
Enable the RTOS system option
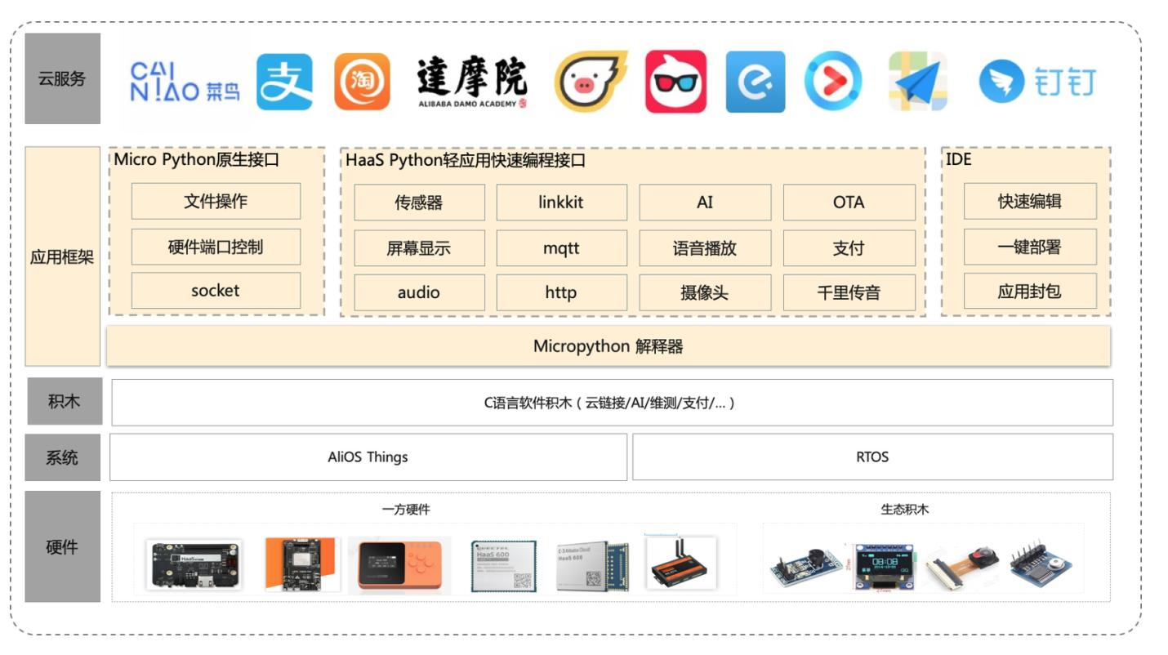tap(872, 457)
